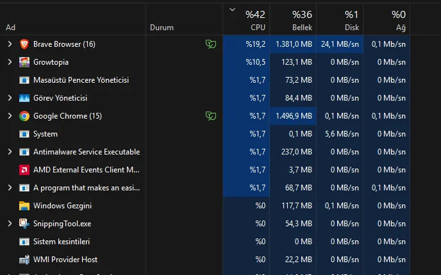Click the green leaf icon for Google Chrome
The width and height of the screenshot is (441, 275).
click(x=210, y=116)
